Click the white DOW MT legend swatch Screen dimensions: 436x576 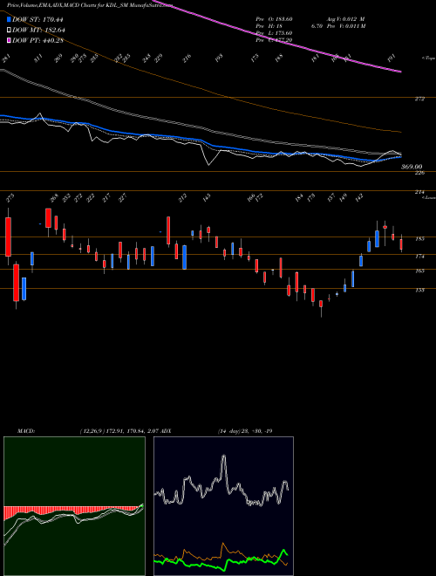pyautogui.click(x=9, y=30)
